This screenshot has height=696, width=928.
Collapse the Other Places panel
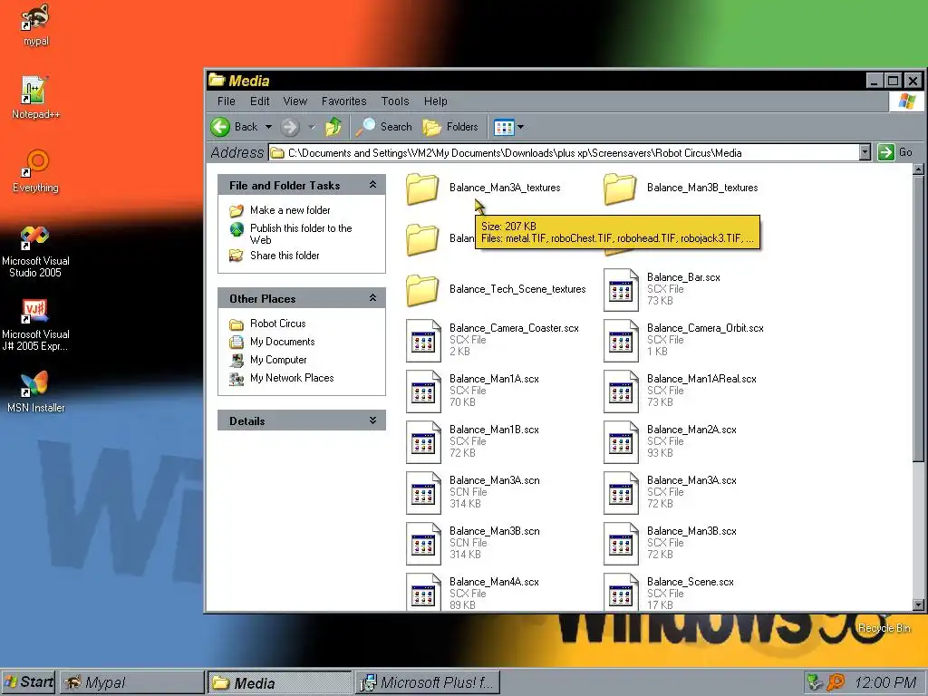click(372, 297)
